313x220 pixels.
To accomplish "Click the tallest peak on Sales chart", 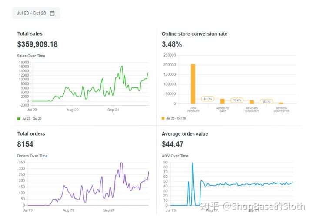I will pos(122,67).
